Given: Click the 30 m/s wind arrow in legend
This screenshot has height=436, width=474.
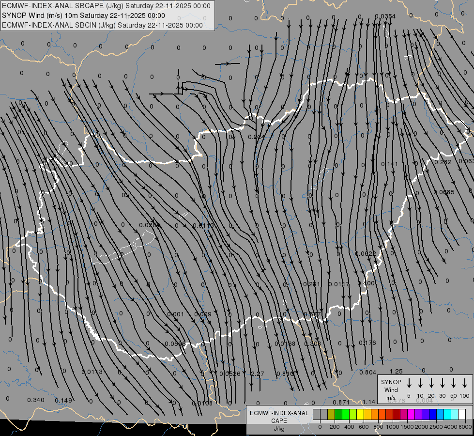Looking at the screenshot, I should point(442,383).
